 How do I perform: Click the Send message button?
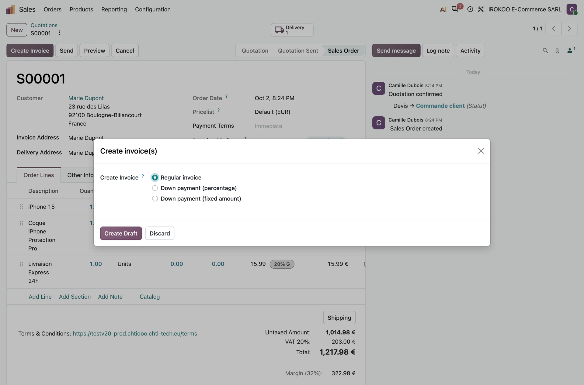coord(396,51)
